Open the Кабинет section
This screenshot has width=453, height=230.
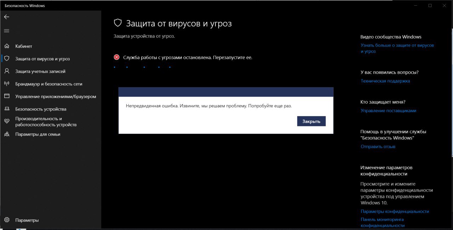point(24,46)
